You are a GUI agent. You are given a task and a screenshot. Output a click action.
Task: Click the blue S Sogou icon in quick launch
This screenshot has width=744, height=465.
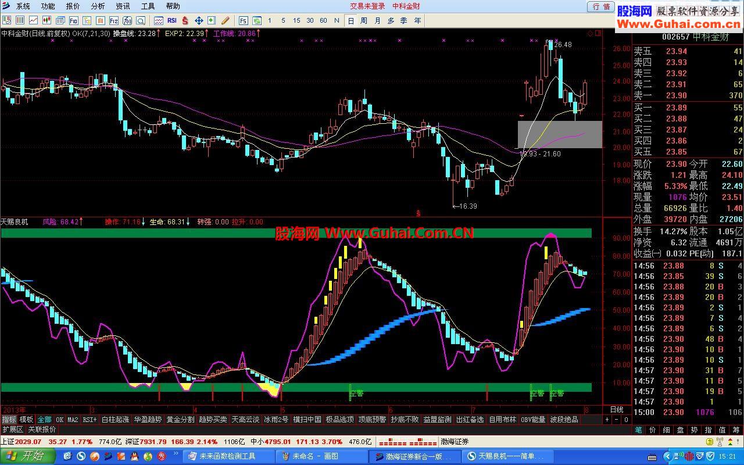click(x=81, y=456)
